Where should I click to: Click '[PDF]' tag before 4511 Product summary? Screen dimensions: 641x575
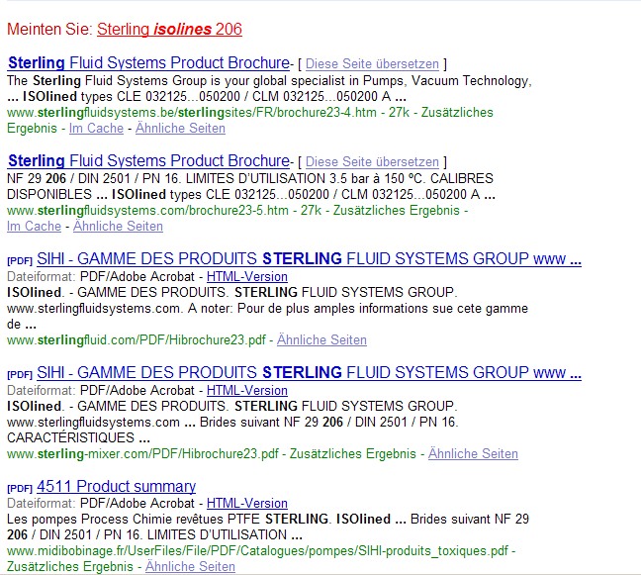click(x=20, y=488)
